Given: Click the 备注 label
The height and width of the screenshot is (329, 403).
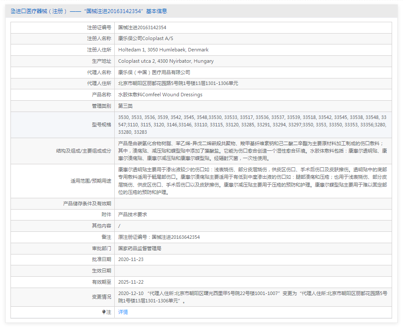Looking at the screenshot, I should pos(106,237).
